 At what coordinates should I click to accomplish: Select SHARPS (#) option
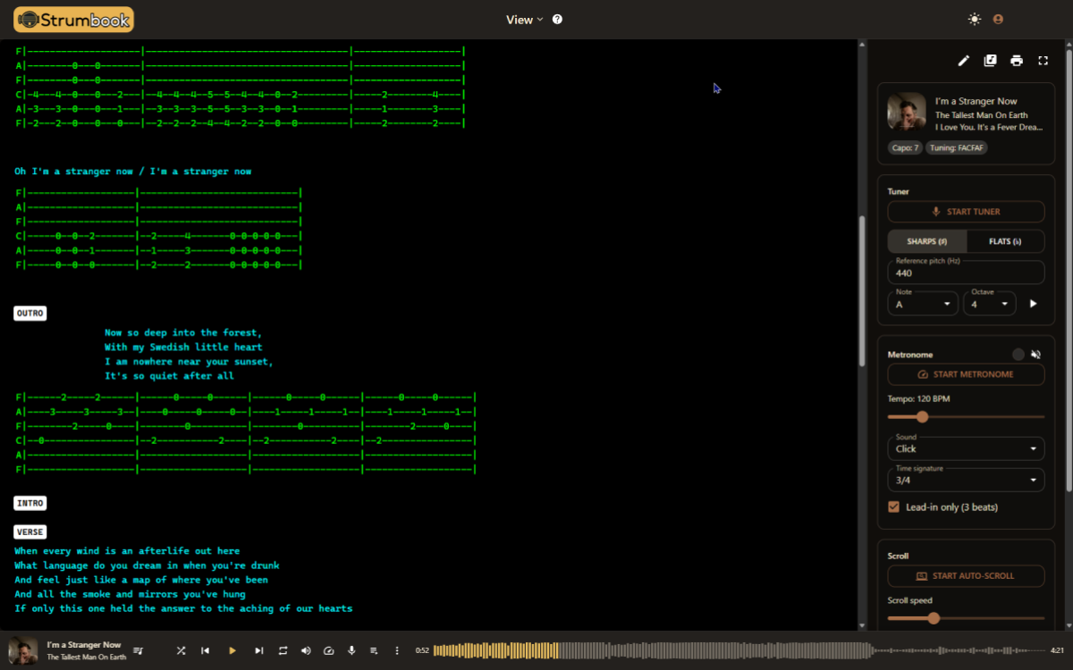927,241
